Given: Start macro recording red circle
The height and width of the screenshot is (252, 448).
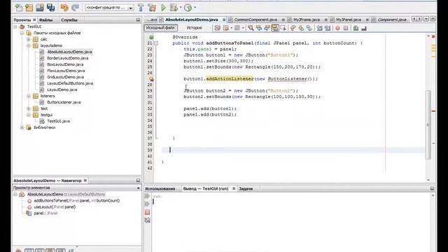Looking at the screenshot, I should (x=337, y=28).
